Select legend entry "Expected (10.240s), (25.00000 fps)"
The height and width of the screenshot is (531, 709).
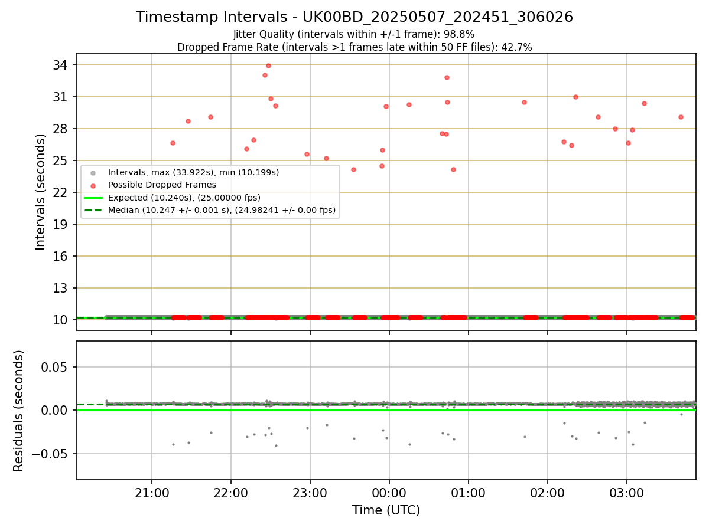point(184,198)
